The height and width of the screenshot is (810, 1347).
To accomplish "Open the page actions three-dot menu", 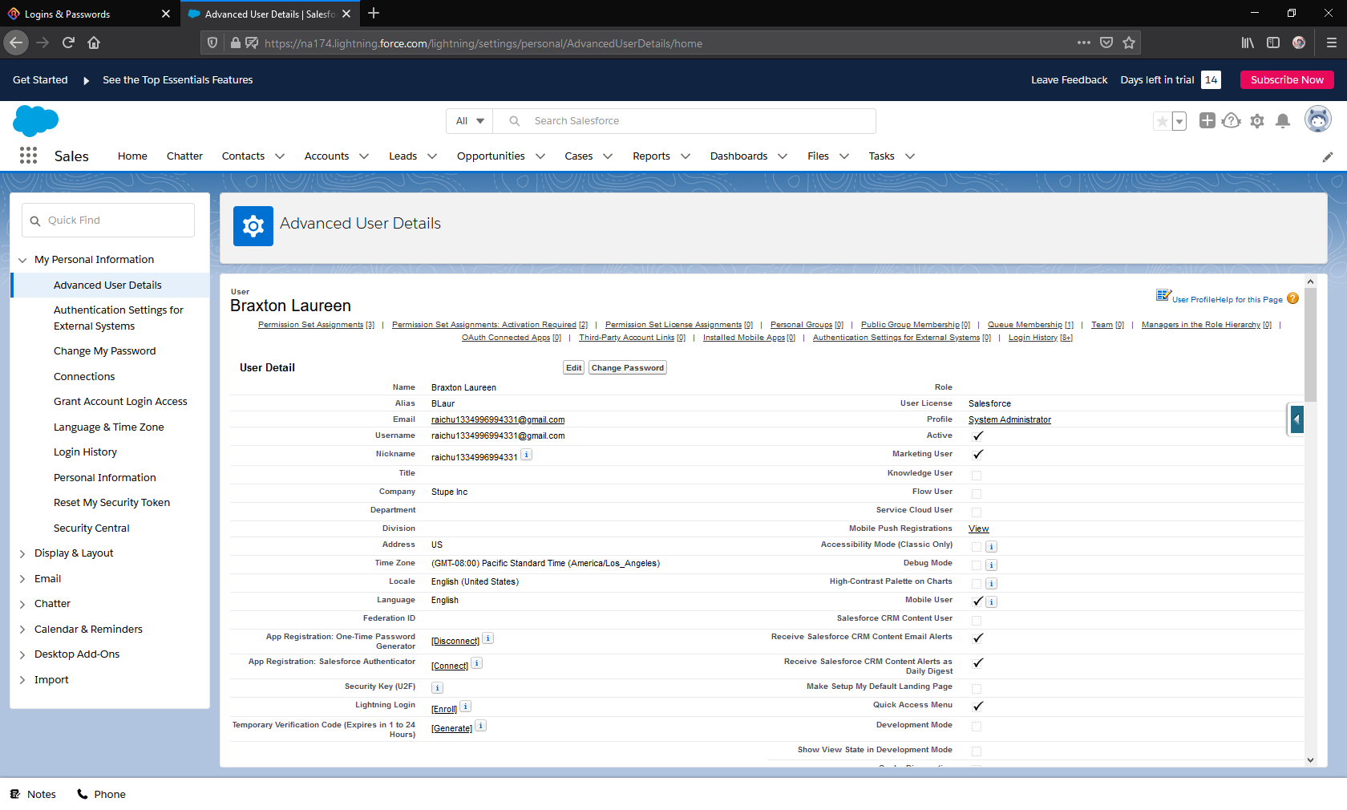I will tap(1084, 43).
